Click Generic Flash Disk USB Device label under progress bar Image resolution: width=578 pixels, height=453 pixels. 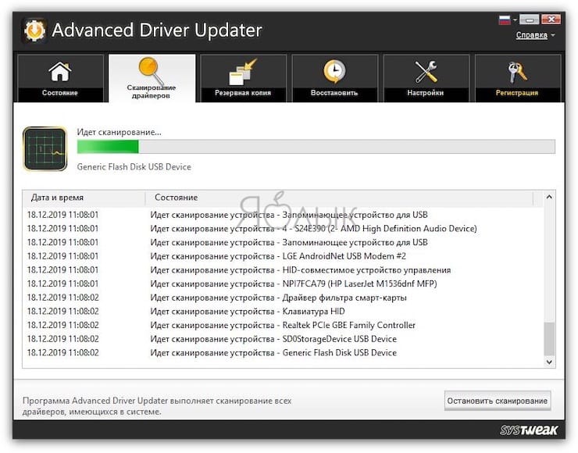point(134,167)
